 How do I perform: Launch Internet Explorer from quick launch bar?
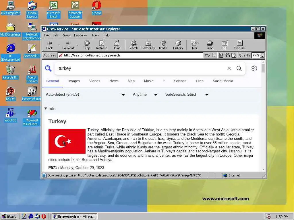click(31, 217)
